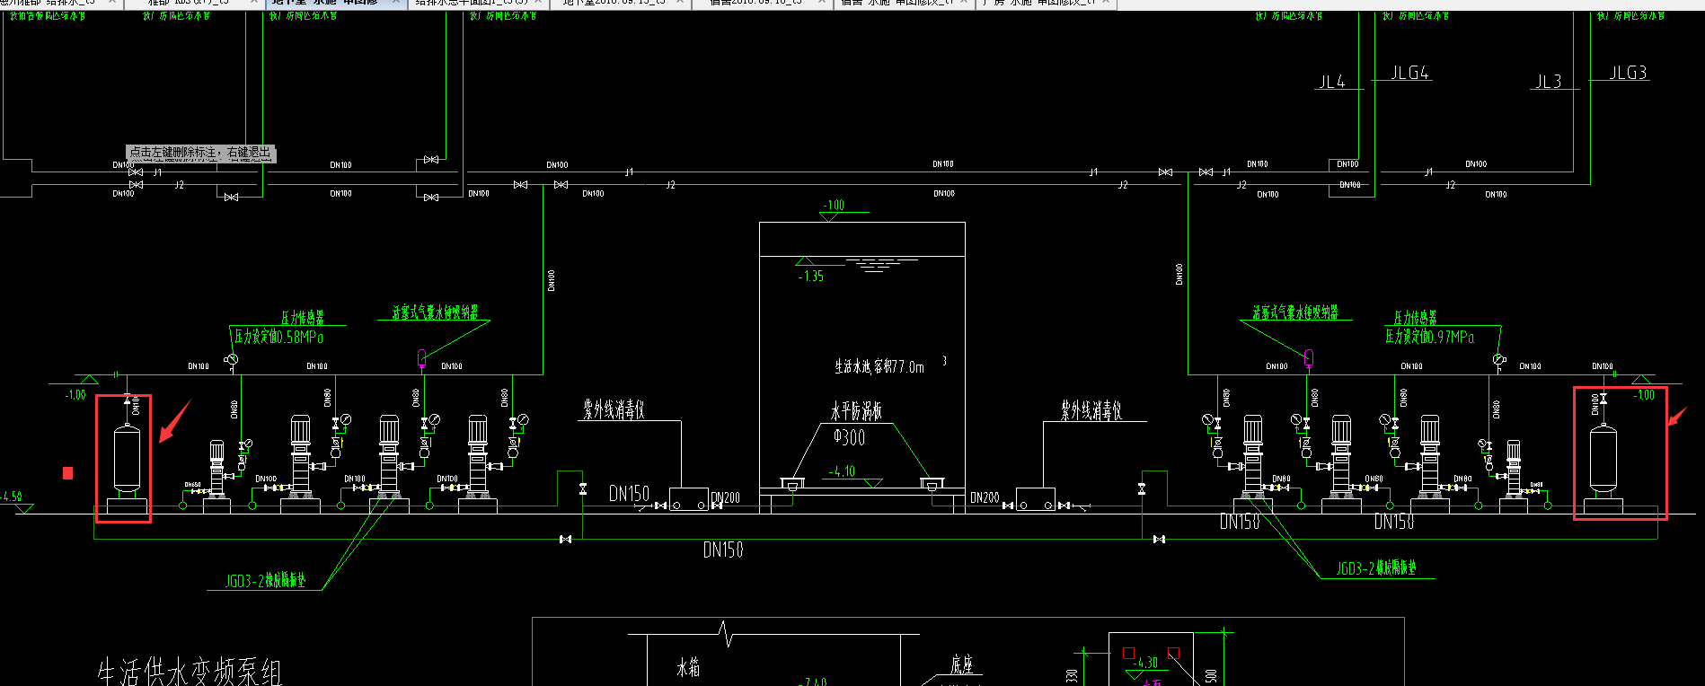This screenshot has width=1705, height=686.
Task: Select DN150 label on bottom return pipe
Action: [x=723, y=550]
